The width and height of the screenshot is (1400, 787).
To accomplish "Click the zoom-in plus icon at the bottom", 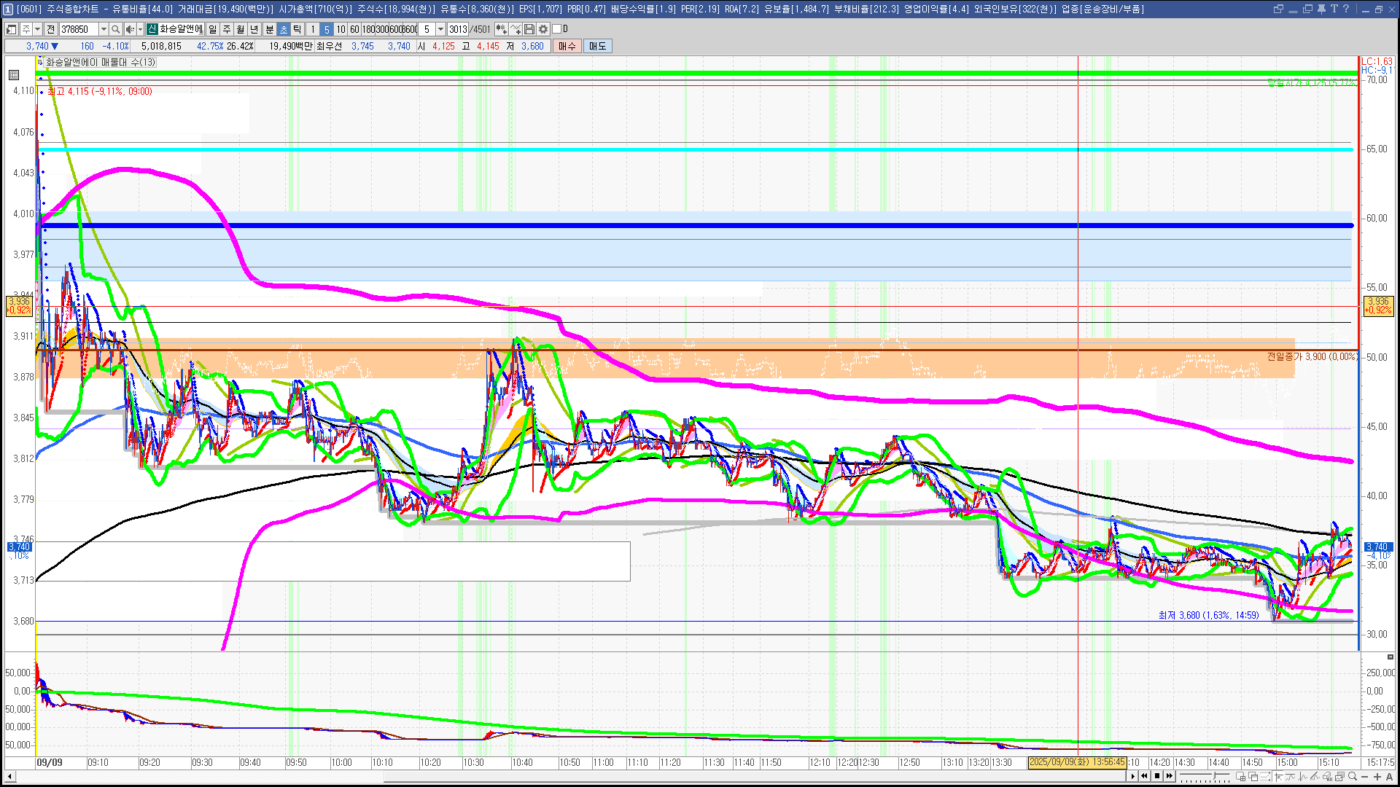I will pyautogui.click(x=1377, y=776).
